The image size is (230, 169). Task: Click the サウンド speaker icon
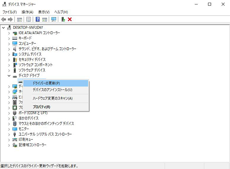(15, 49)
